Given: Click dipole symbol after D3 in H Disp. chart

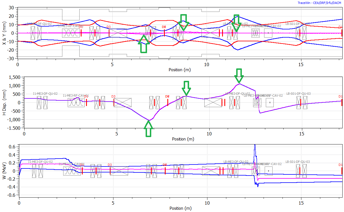Looking at the screenshot, I should (x=122, y=102).
